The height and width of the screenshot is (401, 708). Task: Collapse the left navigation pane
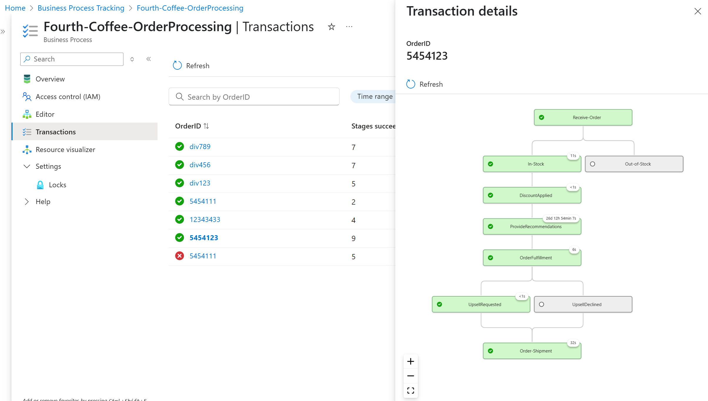click(x=149, y=59)
